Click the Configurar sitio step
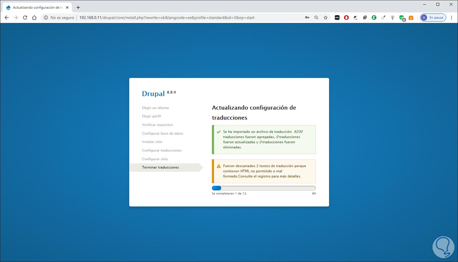Image resolution: width=458 pixels, height=262 pixels. point(155,159)
